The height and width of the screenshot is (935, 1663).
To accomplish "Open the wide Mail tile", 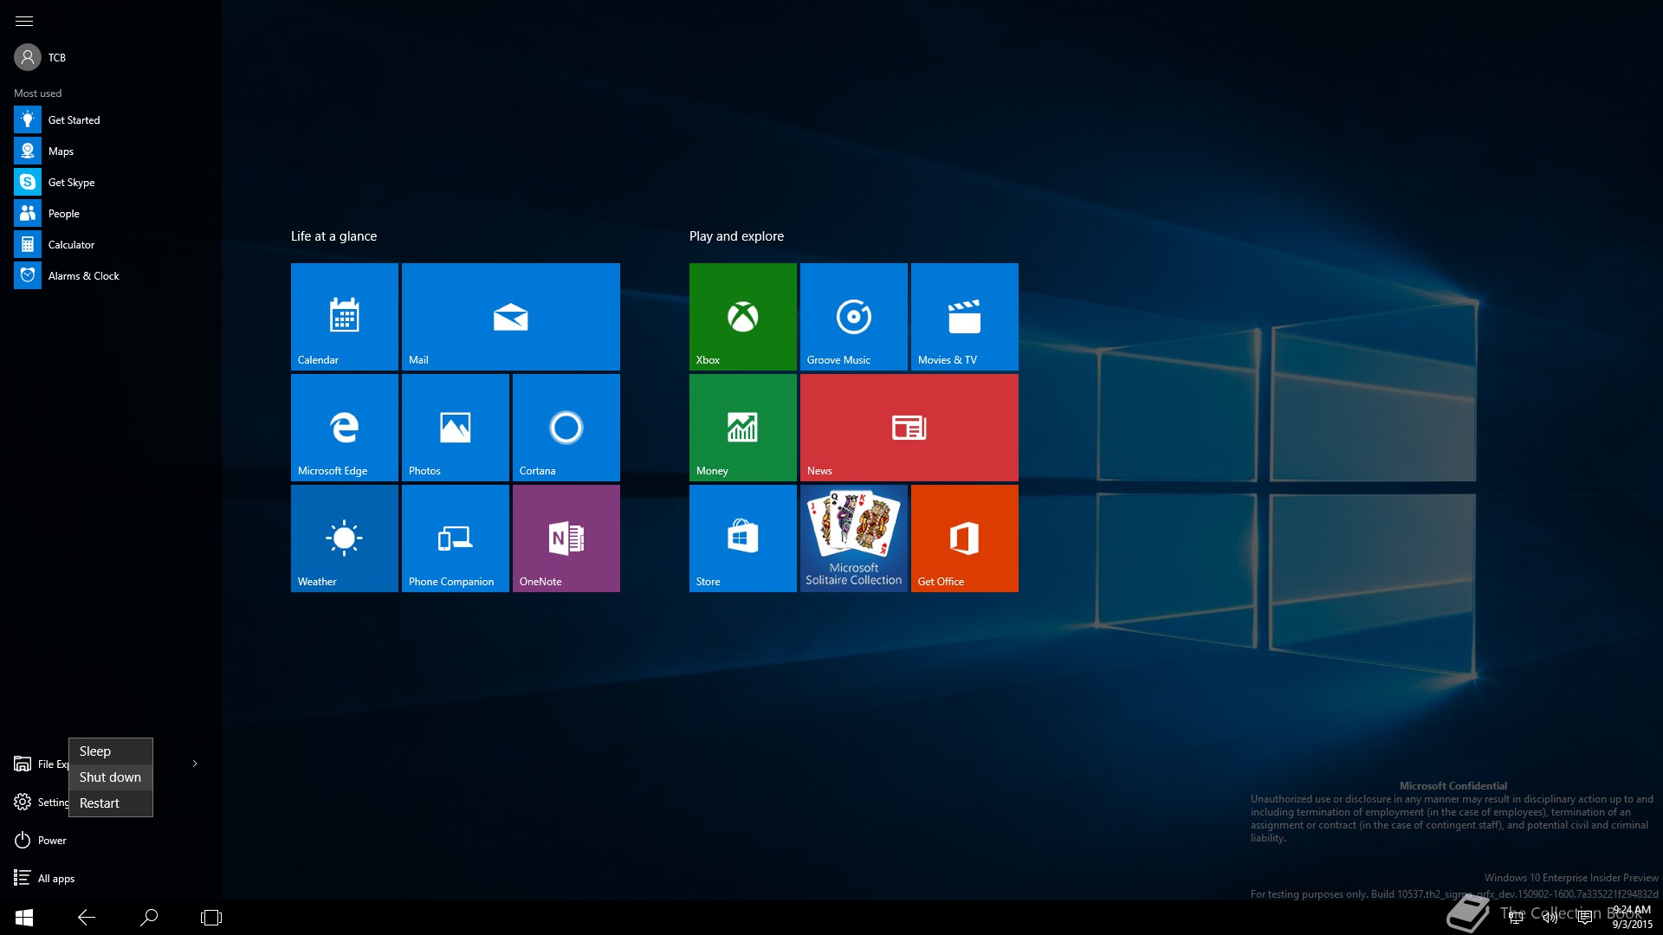I will [511, 317].
